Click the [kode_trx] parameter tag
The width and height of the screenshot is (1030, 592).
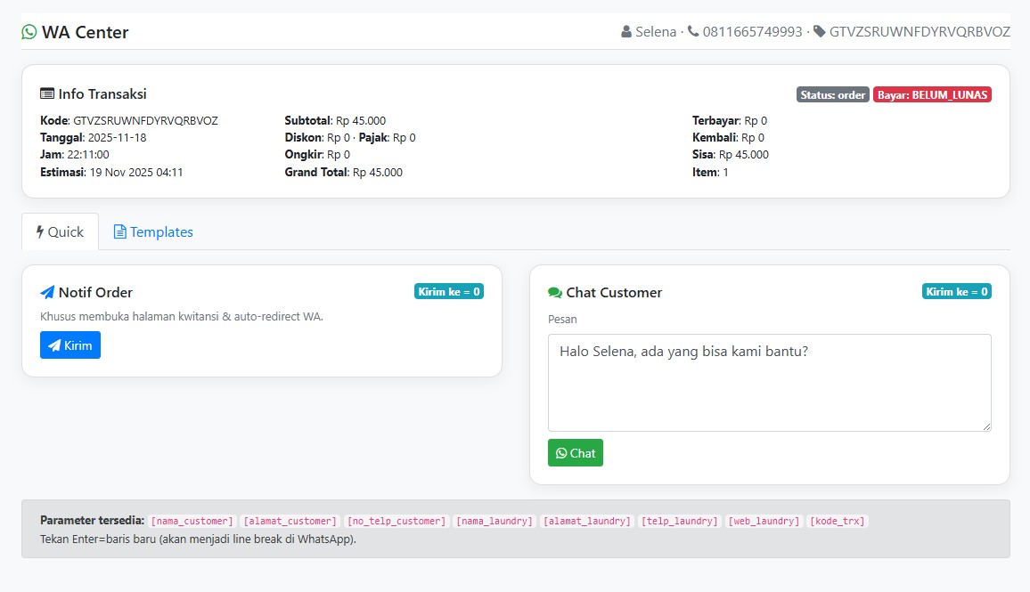838,521
